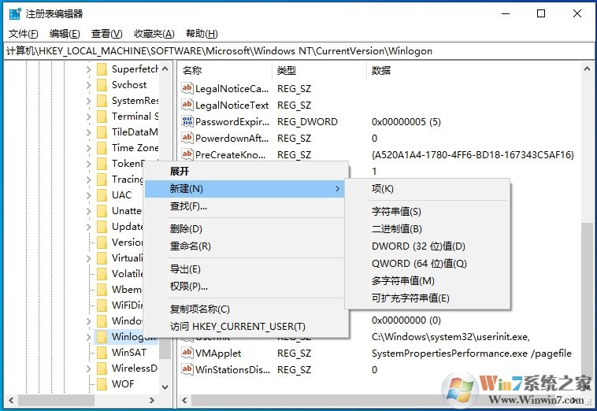
Task: Click the Time Zone folder icon
Action: (102, 148)
